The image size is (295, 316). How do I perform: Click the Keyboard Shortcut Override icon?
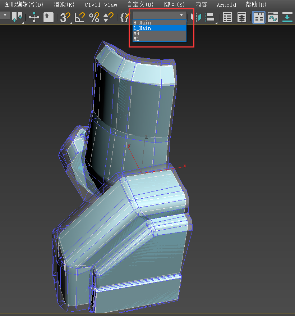(49, 17)
